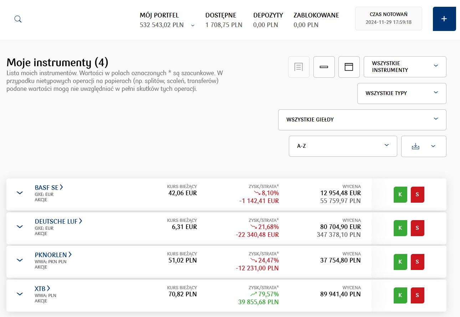Select the detailed list view icon
Image resolution: width=460 pixels, height=317 pixels.
(298, 67)
